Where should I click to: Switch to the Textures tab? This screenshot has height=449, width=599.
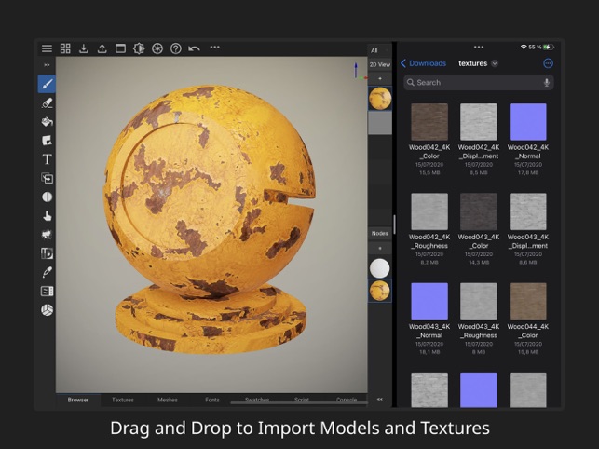point(123,400)
